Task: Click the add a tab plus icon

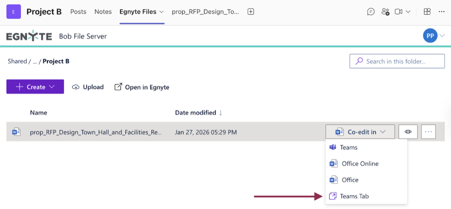Action: coord(251,12)
